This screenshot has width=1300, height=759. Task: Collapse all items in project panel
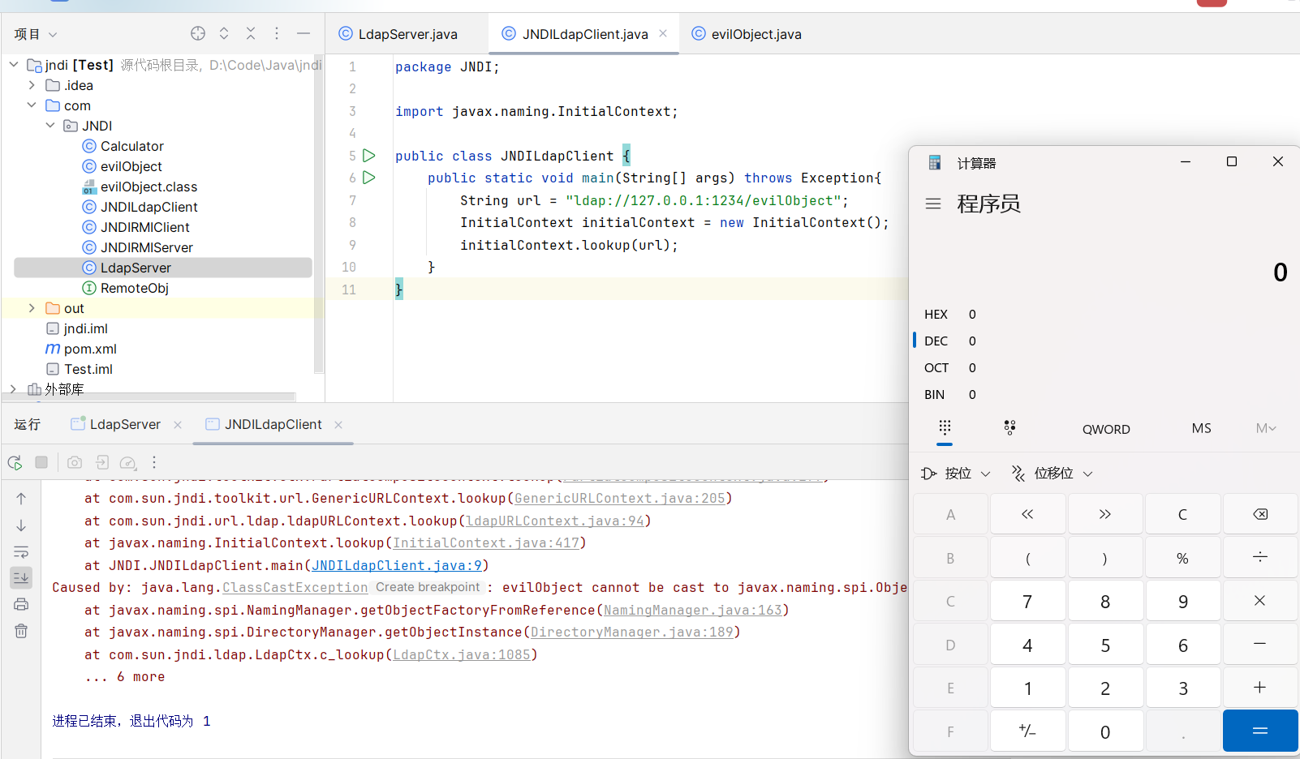pos(251,33)
